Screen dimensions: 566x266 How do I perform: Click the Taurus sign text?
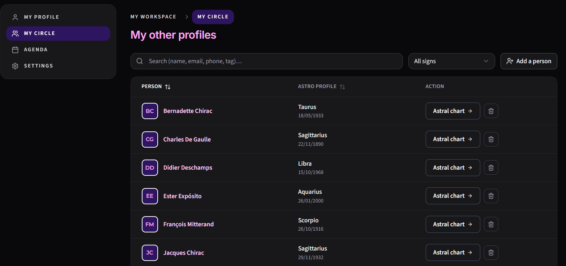pos(307,107)
